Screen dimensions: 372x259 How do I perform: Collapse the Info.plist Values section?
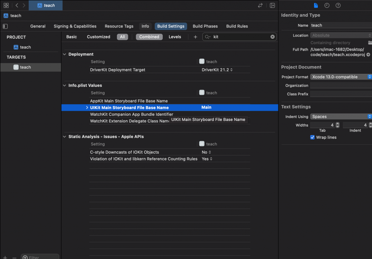pos(65,85)
